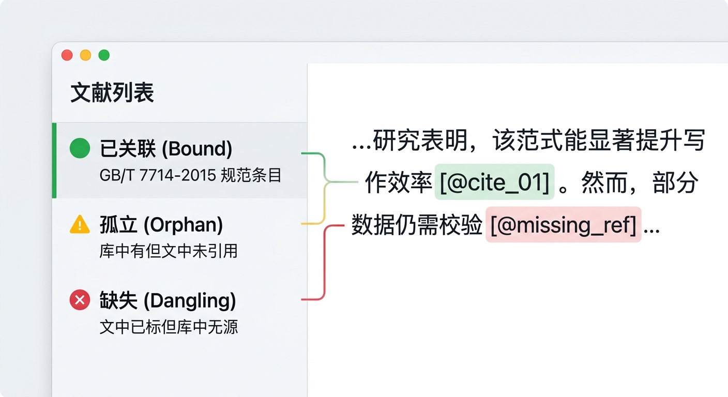Click the red connector line to Dangling
Viewport: 728px width, 397px height.
click(x=324, y=264)
